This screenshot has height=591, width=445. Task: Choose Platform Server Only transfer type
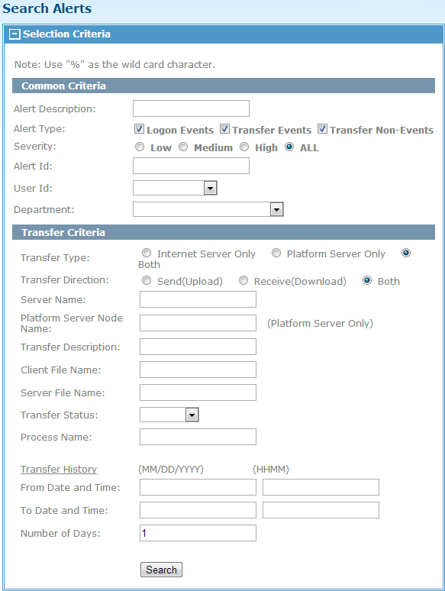[276, 253]
